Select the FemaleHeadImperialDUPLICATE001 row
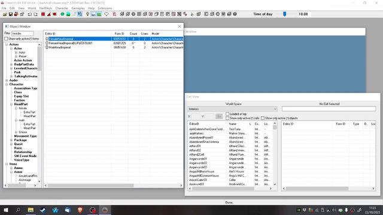This screenshot has height=215, width=383. 114,43
